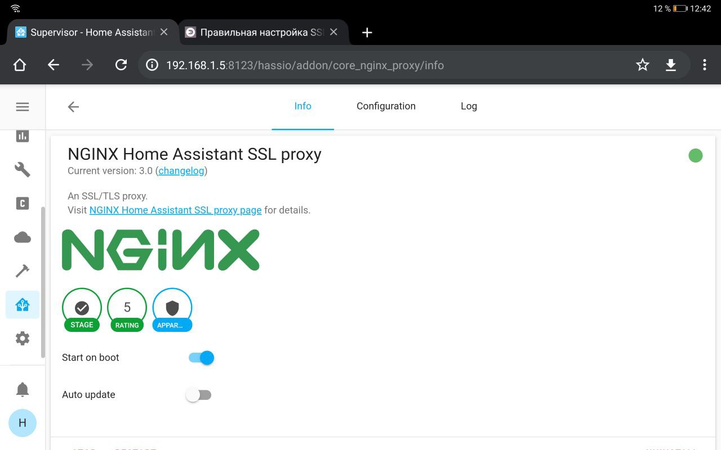Click the browser download icon
The height and width of the screenshot is (450, 721).
(x=671, y=65)
